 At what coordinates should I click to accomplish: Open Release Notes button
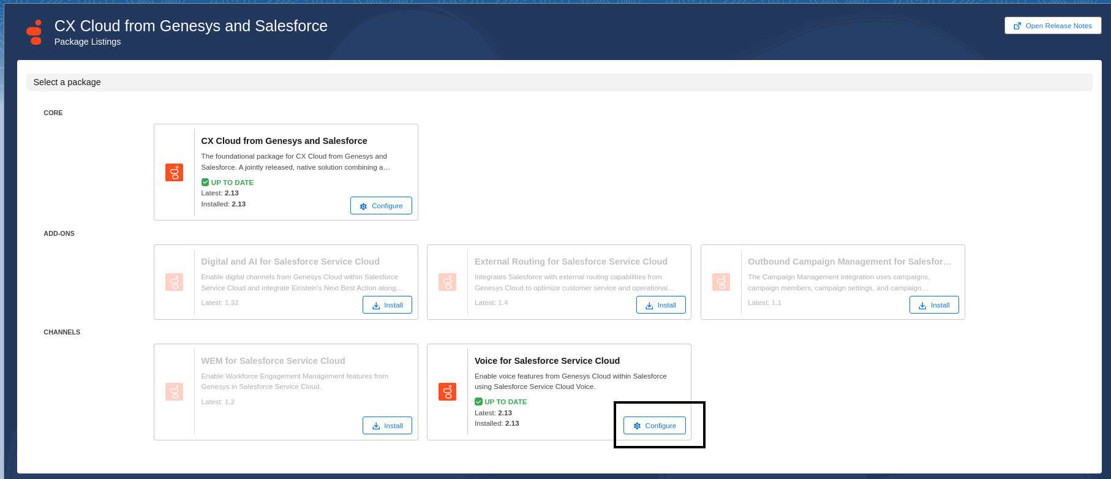click(x=1052, y=26)
